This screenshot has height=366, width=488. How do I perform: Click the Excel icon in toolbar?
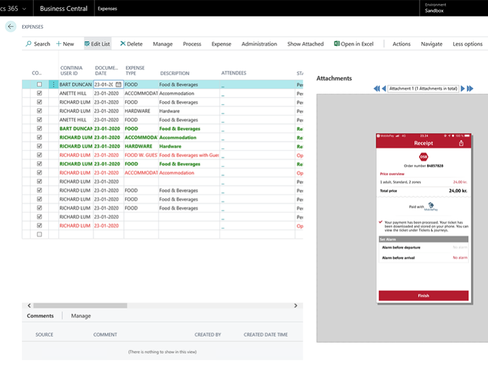337,43
